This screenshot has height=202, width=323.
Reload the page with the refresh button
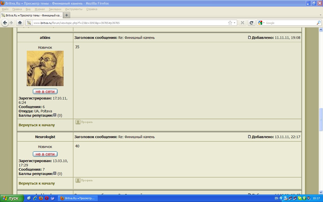click(x=251, y=23)
